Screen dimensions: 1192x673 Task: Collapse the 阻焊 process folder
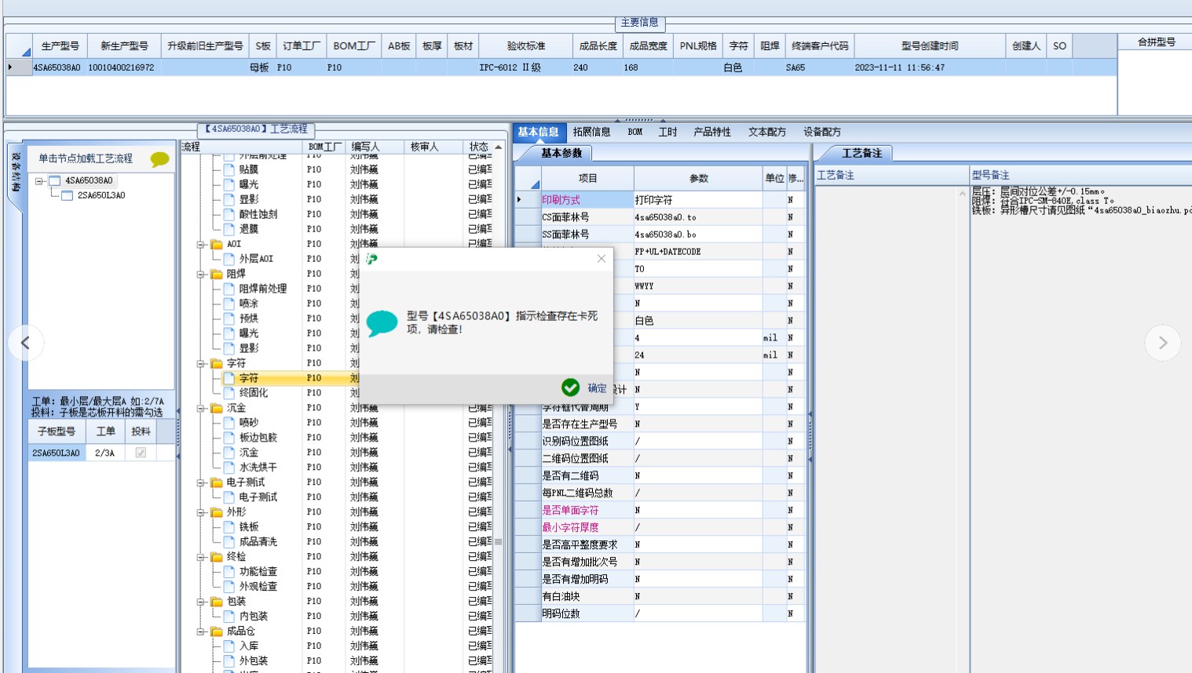coord(201,274)
